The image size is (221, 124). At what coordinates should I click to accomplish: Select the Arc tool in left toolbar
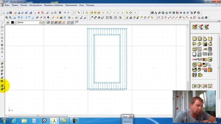2,31
